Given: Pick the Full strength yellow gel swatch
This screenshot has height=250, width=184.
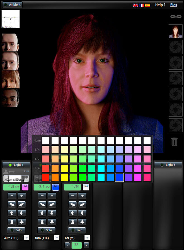Looking at the screenshot, I should coord(64,177).
